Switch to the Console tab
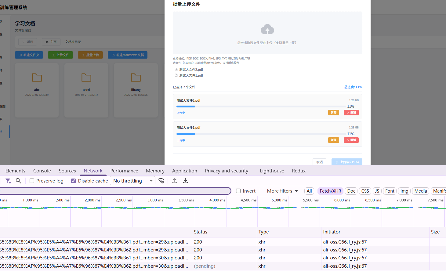The width and height of the screenshot is (446, 271). coord(42,171)
